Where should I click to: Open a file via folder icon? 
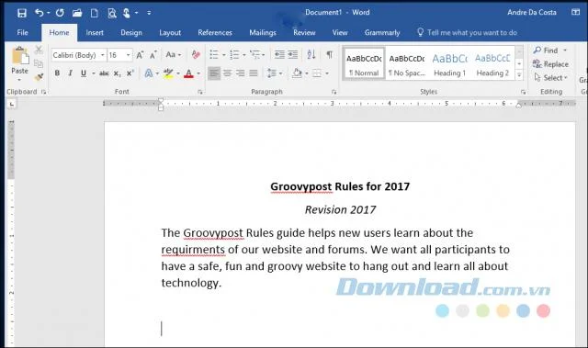click(x=77, y=13)
